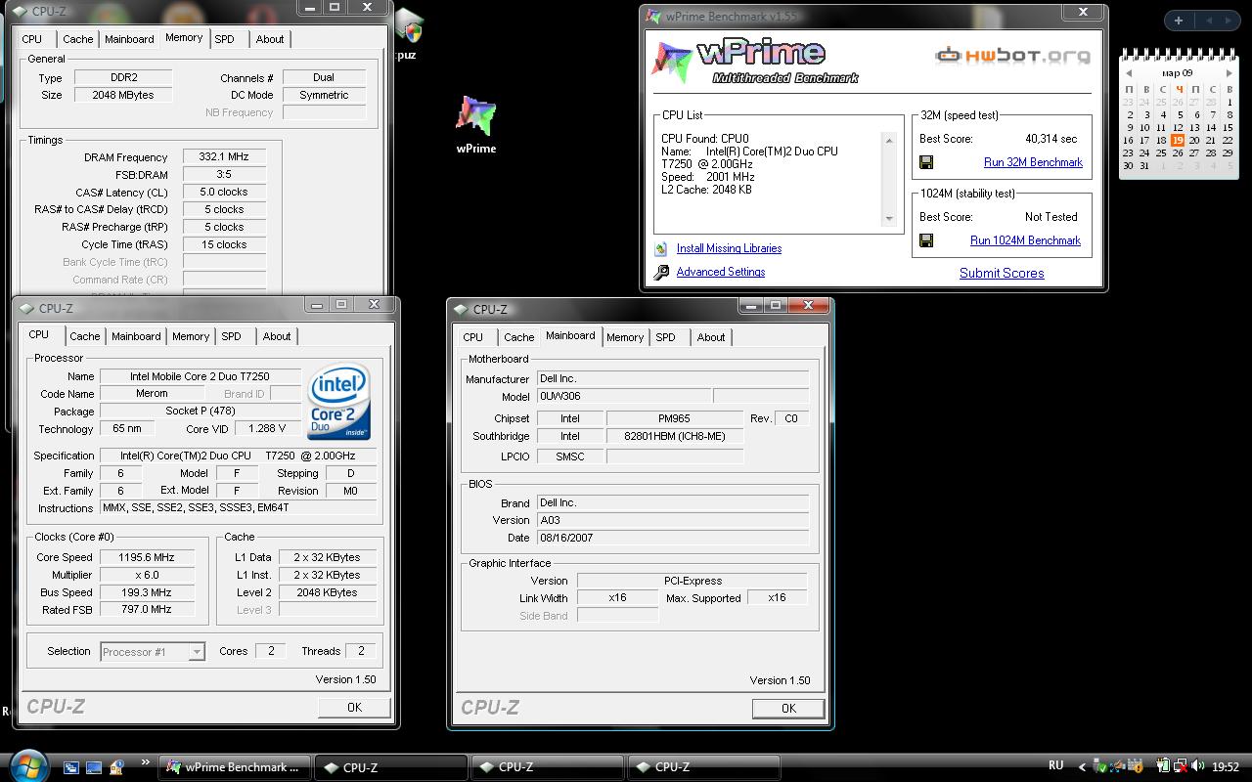
Task: Show hidden tray icons arrow
Action: coord(1082,767)
